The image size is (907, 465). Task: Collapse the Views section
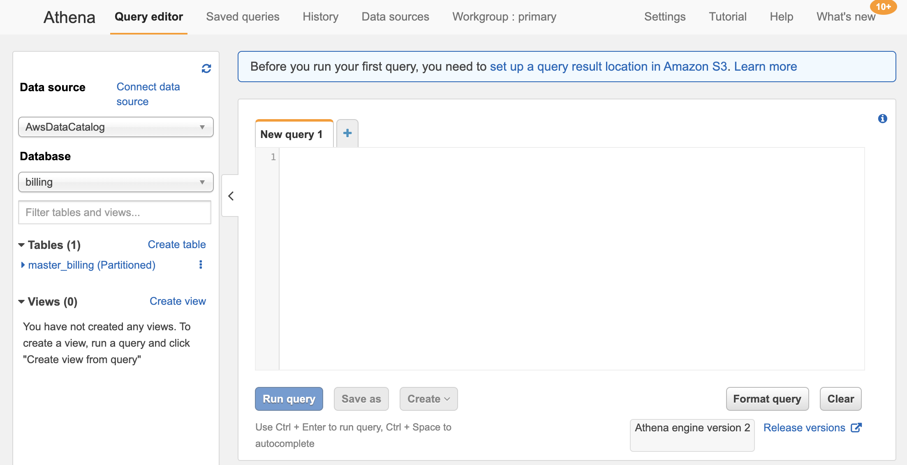click(x=22, y=302)
